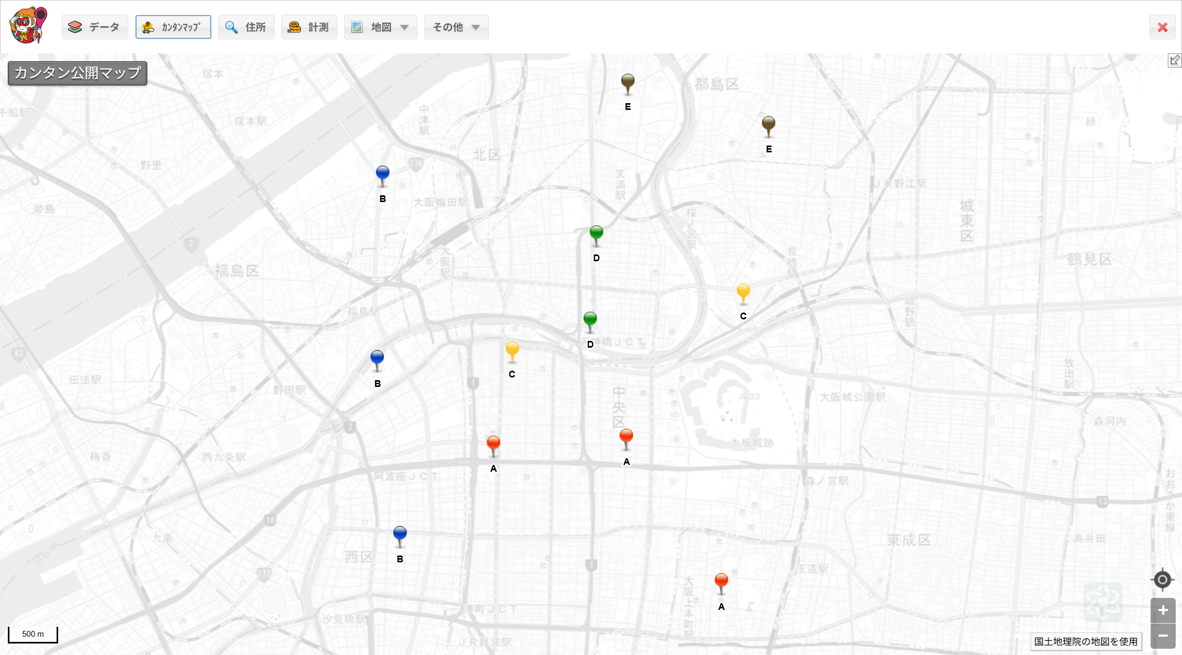
Task: Click the カンタン公開マップ title label
Action: [78, 73]
